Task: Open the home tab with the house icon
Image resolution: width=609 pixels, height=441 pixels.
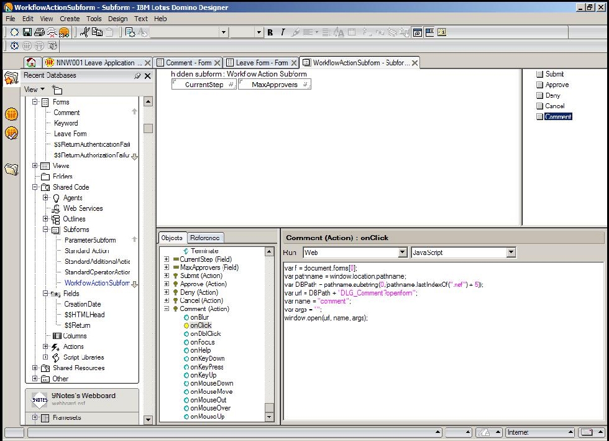Action: tap(31, 62)
